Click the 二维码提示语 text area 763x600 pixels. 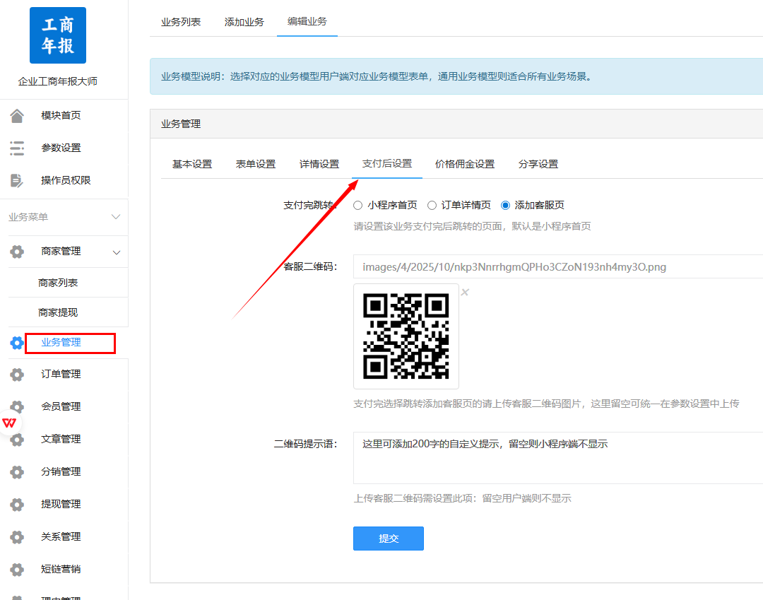pyautogui.click(x=558, y=458)
